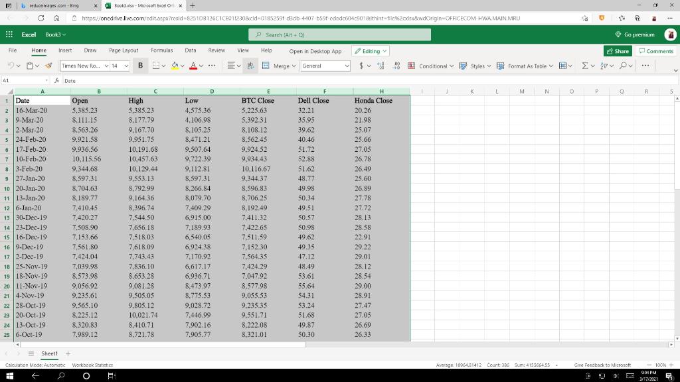
Task: Open Comments panel
Action: click(656, 50)
